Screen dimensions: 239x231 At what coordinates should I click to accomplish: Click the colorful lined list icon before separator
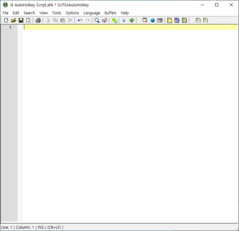(x=184, y=20)
